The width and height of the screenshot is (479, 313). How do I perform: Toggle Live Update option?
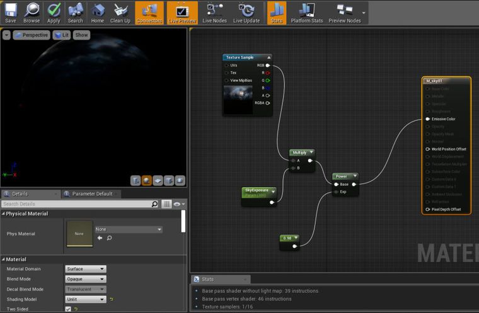[x=246, y=13]
